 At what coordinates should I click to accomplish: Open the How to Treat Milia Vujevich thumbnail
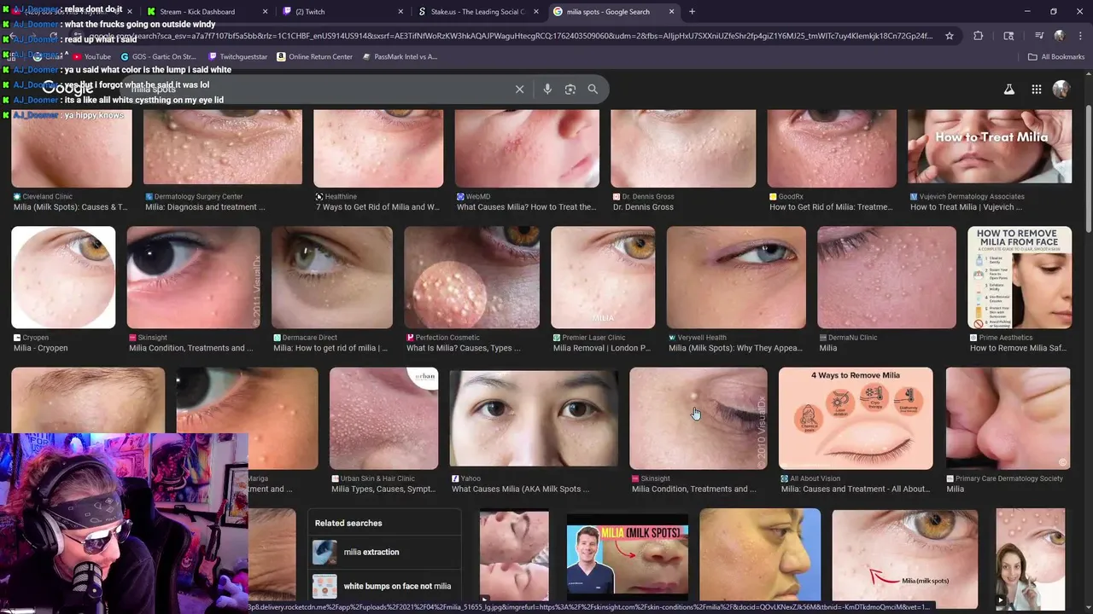coord(989,146)
